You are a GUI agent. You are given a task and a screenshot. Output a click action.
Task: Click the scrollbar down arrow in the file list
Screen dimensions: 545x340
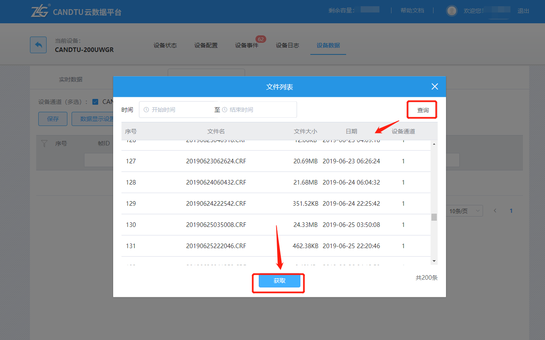(434, 261)
